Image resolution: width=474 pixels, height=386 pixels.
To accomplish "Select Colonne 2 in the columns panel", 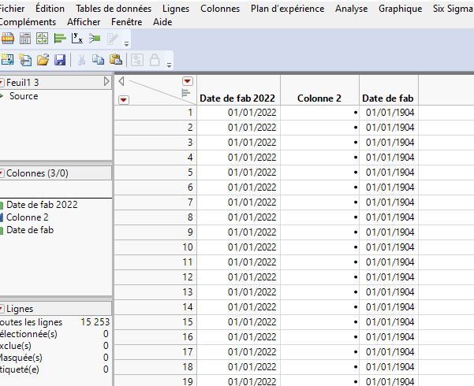I will pos(27,217).
